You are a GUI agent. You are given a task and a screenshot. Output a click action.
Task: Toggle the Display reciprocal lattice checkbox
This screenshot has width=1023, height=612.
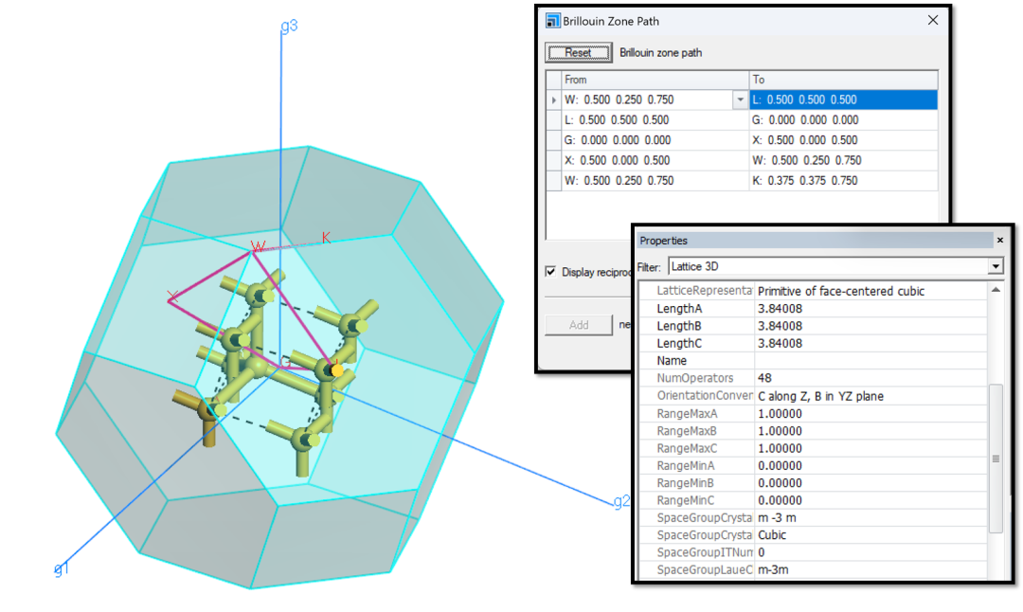[x=550, y=271]
